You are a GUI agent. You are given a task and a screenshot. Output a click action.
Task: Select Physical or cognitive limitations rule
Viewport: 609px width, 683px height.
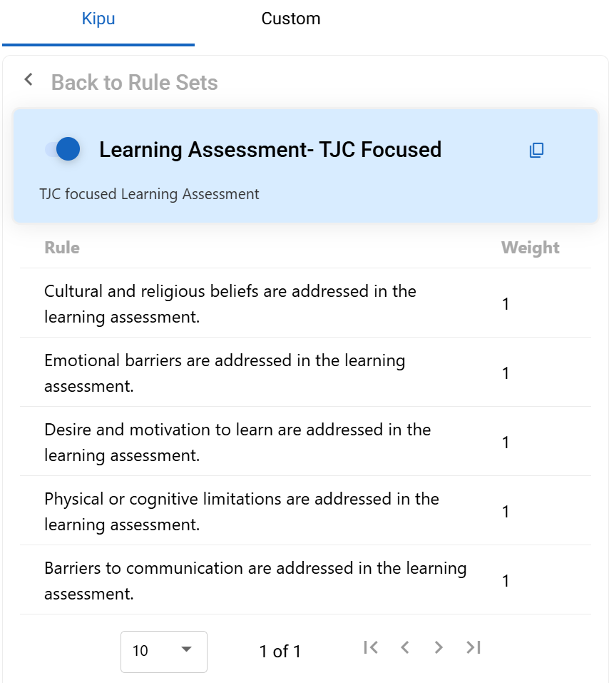point(241,511)
